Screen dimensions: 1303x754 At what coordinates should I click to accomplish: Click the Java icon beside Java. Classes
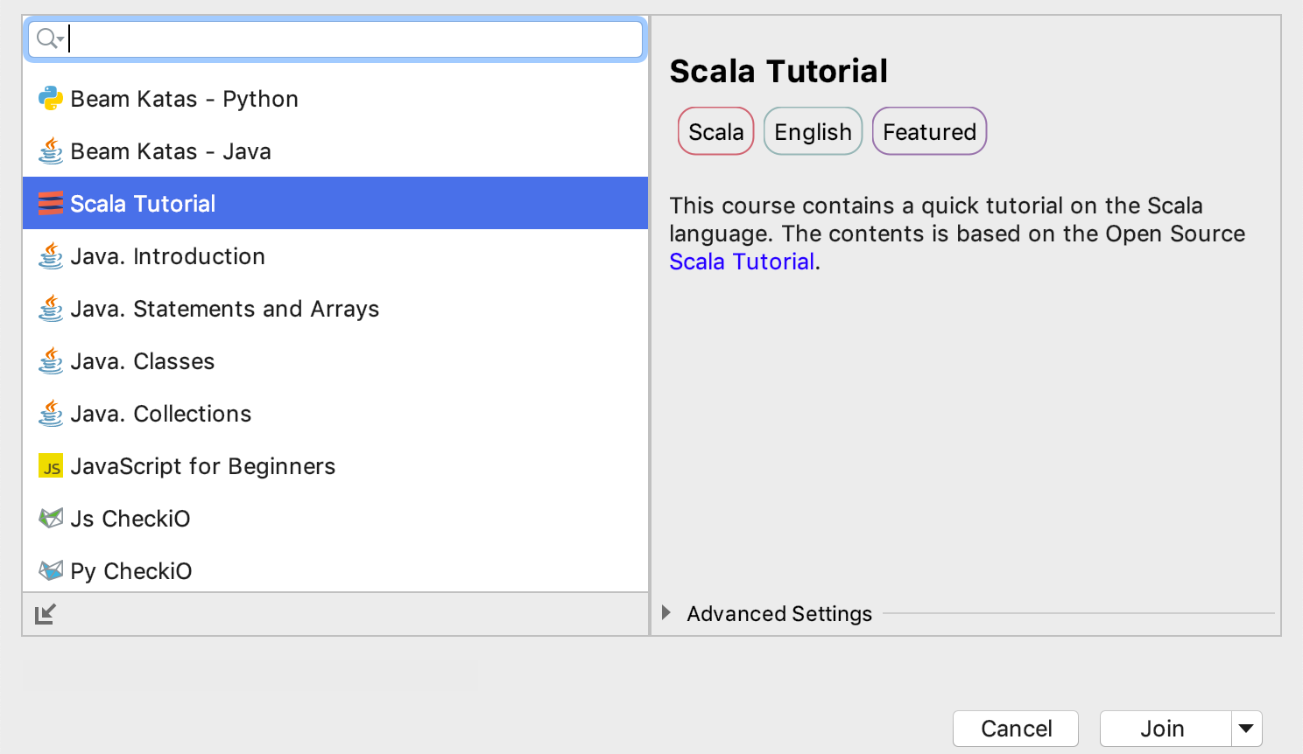[x=51, y=360]
